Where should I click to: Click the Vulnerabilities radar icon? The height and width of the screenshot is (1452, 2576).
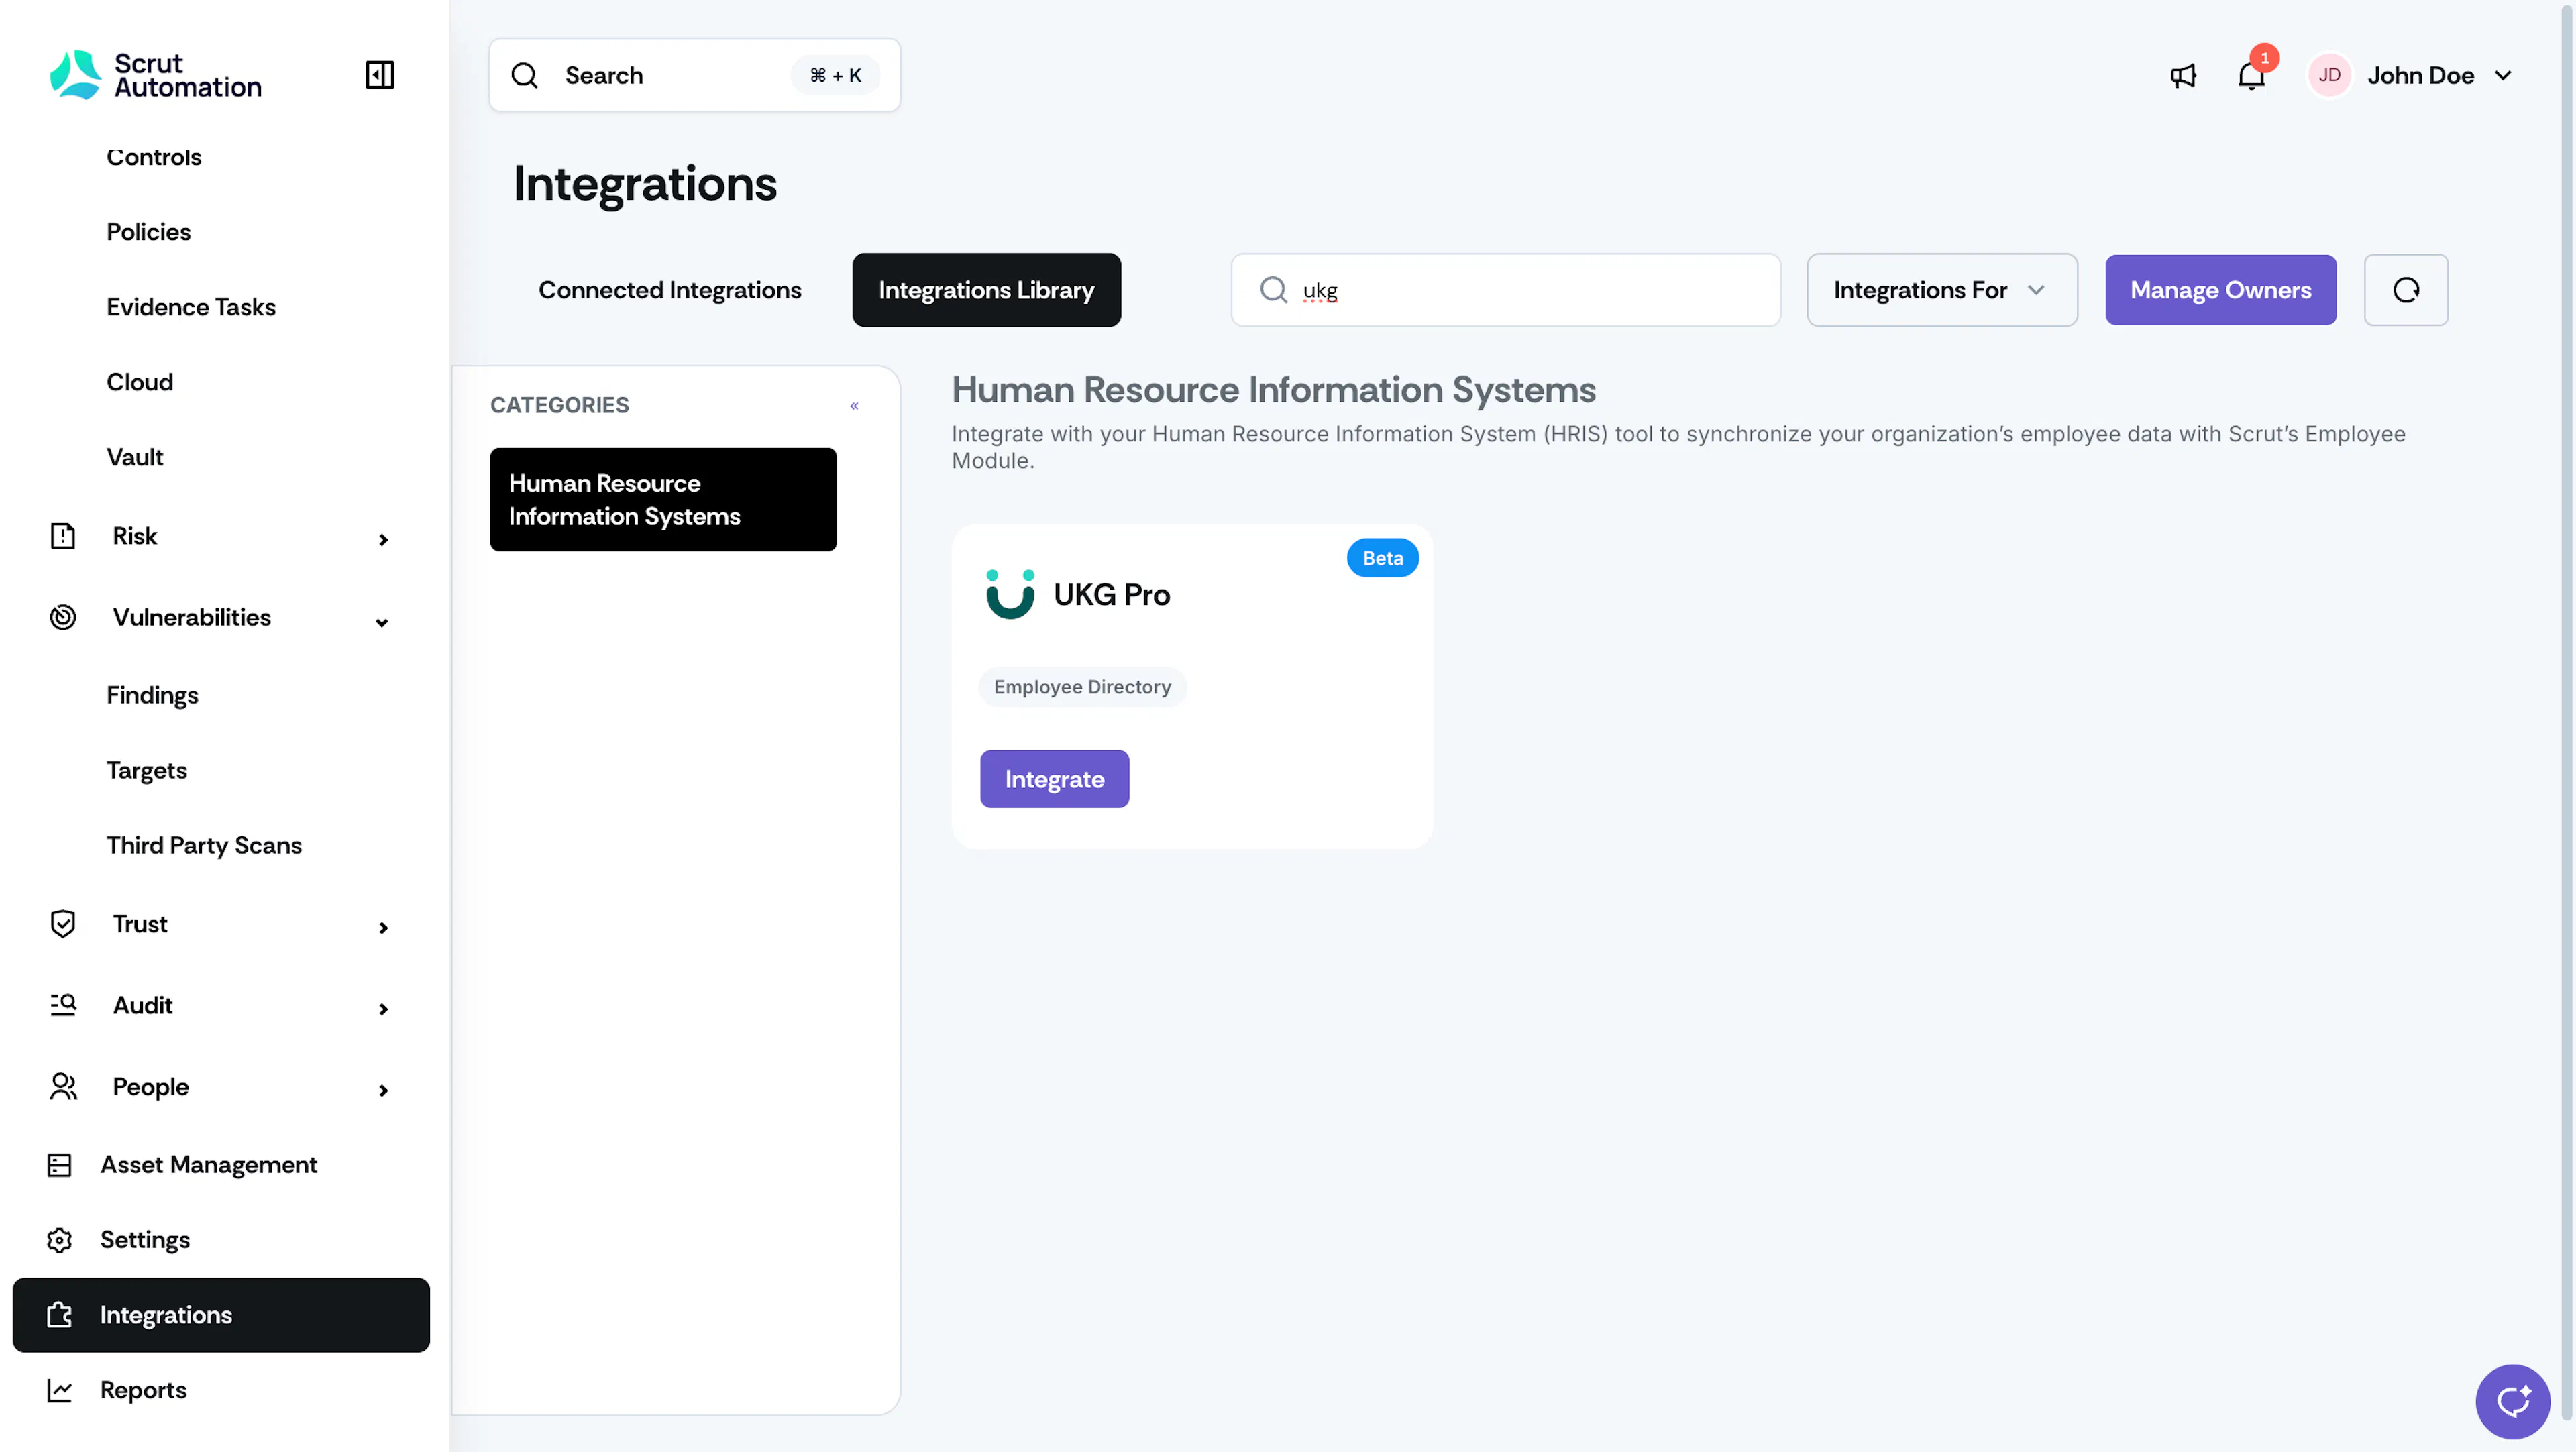coord(63,617)
